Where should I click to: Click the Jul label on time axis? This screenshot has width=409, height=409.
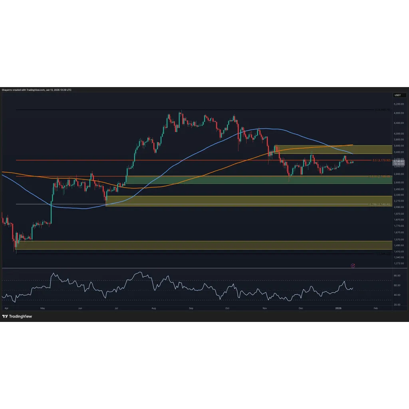pyautogui.click(x=116, y=308)
